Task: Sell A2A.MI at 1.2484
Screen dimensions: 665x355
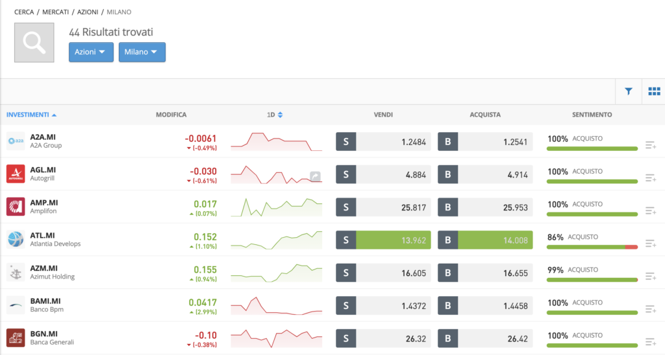Action: [383, 142]
